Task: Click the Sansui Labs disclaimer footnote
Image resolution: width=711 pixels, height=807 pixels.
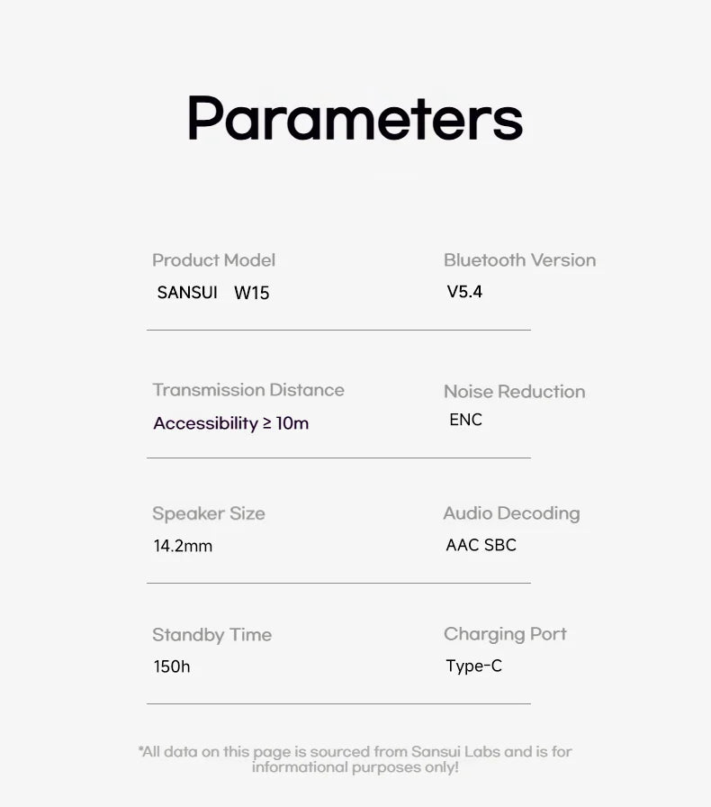Action: pyautogui.click(x=355, y=759)
